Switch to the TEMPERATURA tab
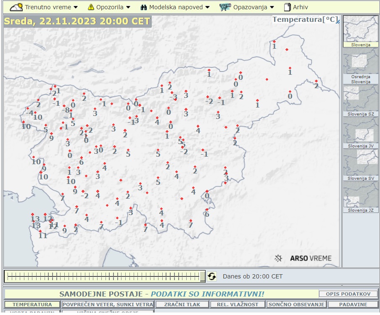This screenshot has width=380, height=315. click(32, 304)
